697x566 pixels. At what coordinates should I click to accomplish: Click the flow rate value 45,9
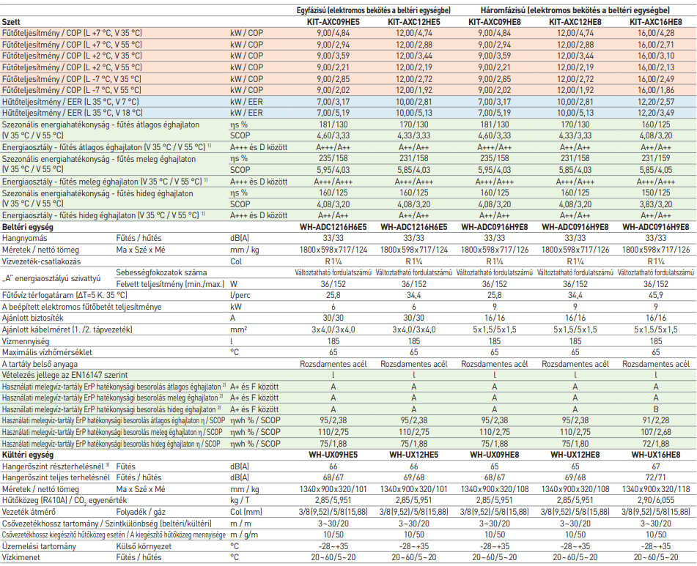point(656,295)
